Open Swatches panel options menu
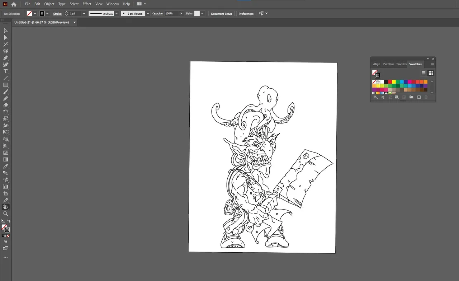459x281 pixels. click(432, 64)
